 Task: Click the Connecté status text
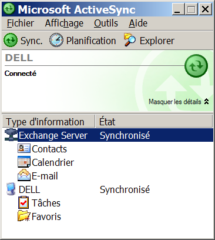coord(21,74)
